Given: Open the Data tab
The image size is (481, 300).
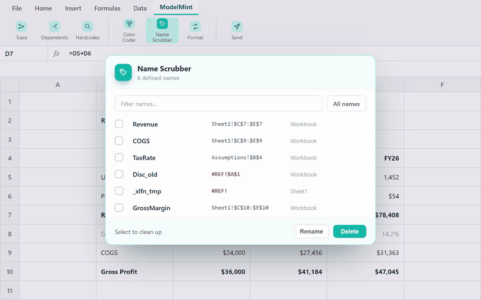Looking at the screenshot, I should (140, 8).
